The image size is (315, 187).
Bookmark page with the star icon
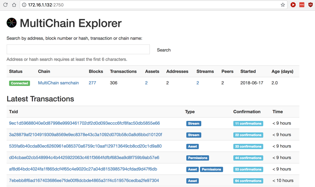point(283,5)
